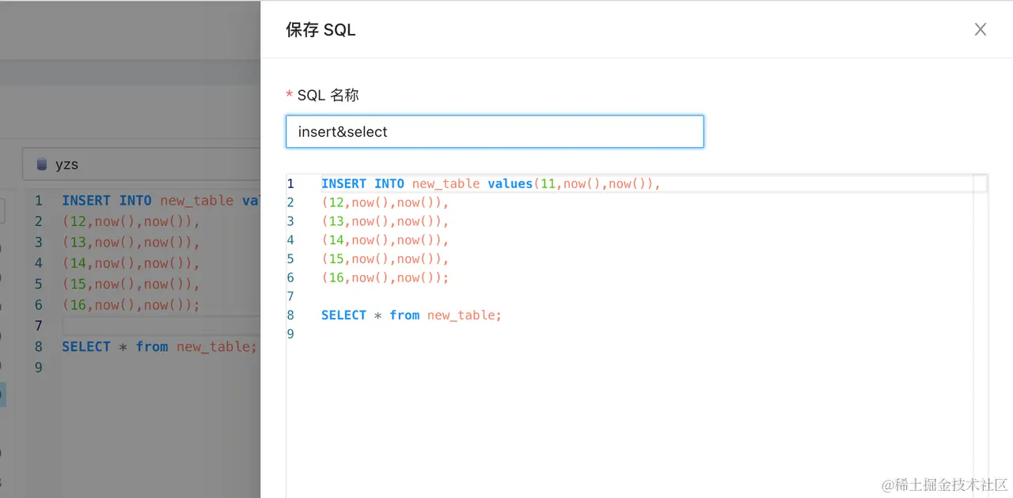1013x498 pixels.
Task: Click line number 8 in the SQL preview
Action: [290, 315]
